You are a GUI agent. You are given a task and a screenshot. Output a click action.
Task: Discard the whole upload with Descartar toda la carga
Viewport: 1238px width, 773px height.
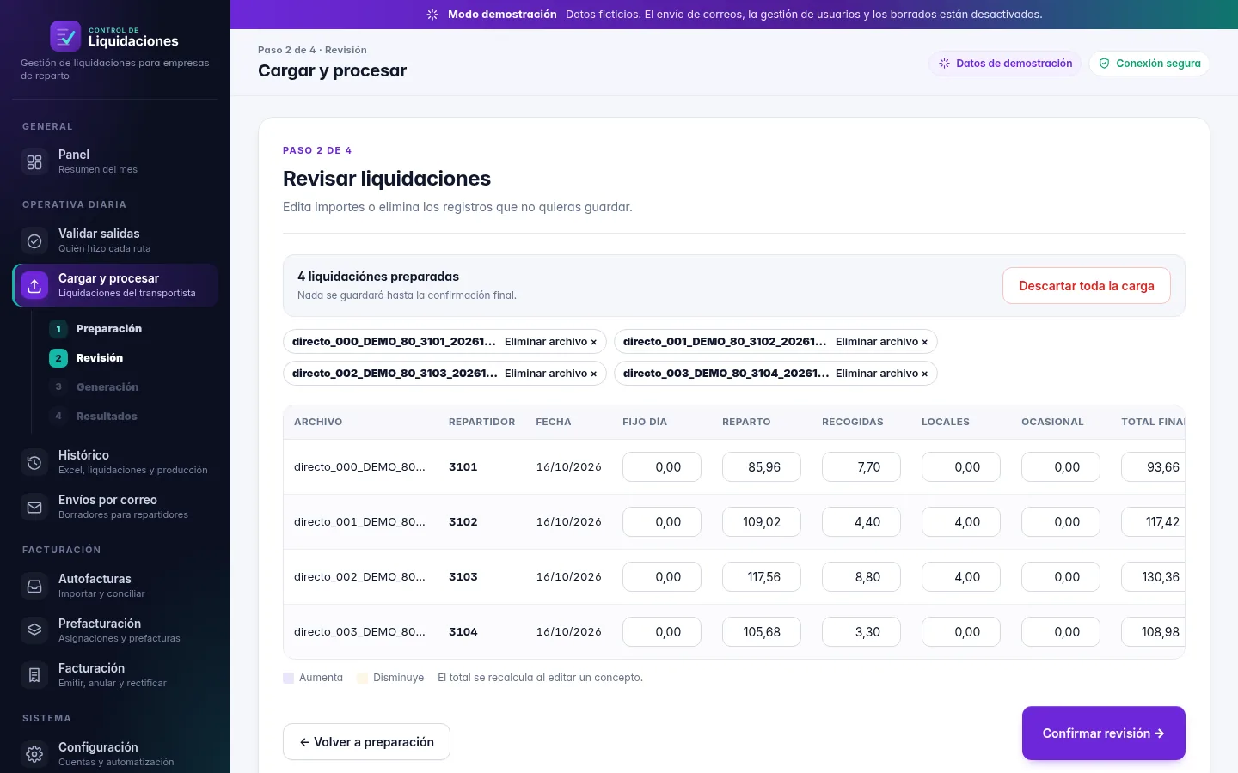pyautogui.click(x=1087, y=286)
